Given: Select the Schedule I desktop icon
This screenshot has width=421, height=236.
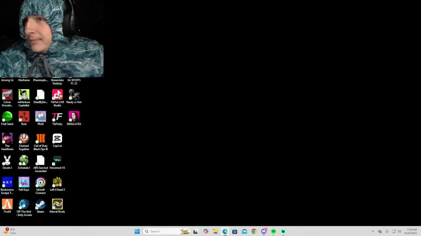Looking at the screenshot, I should (24, 162).
